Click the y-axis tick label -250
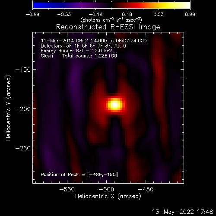The height and width of the screenshot is (216, 216). pos(23,148)
